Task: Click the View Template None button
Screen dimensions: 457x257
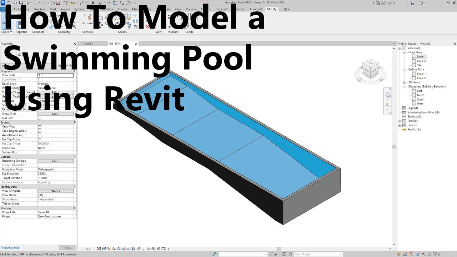Action: (x=55, y=191)
